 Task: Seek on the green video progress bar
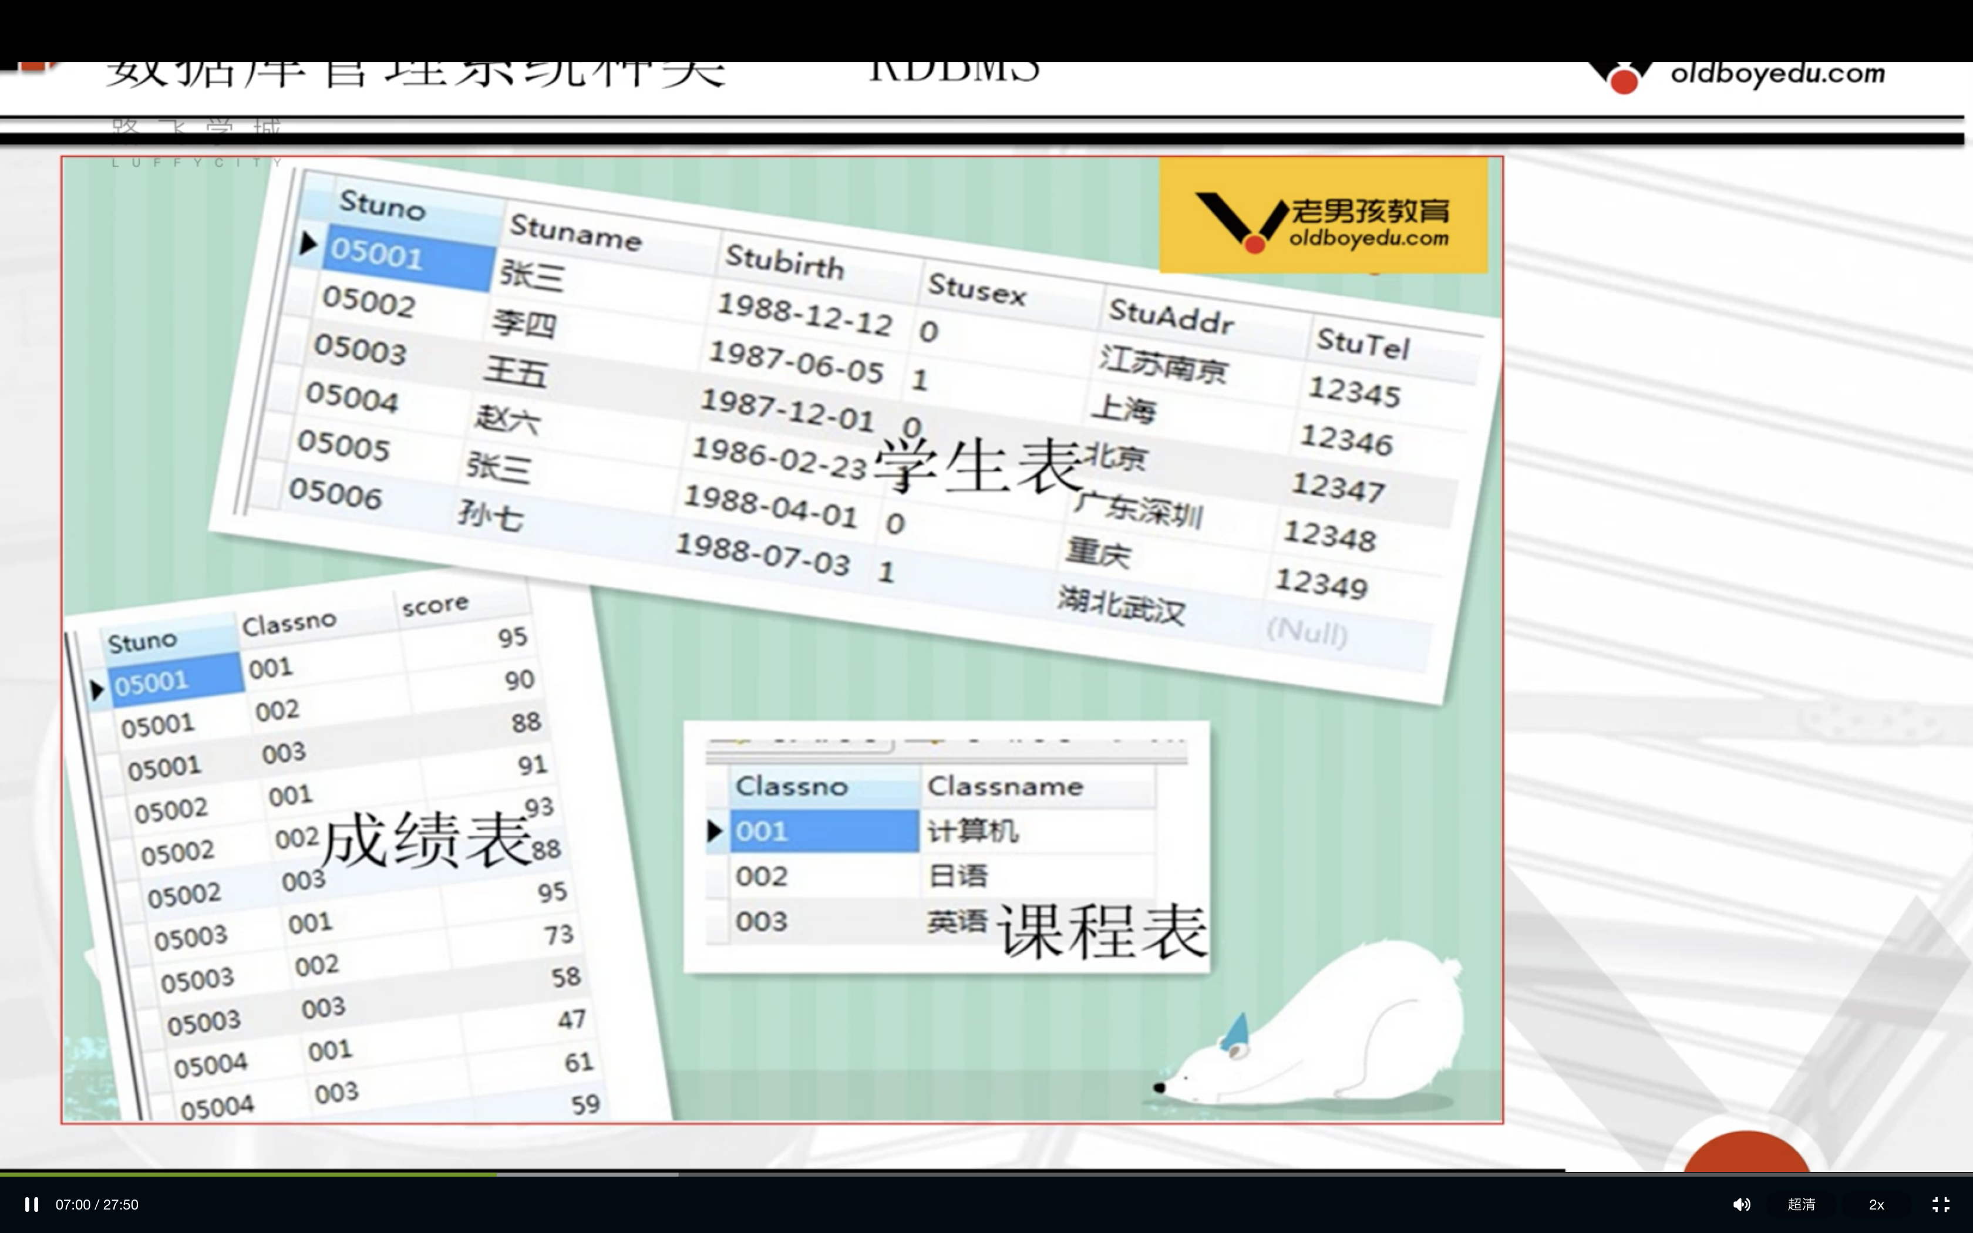(245, 1174)
